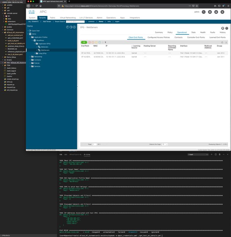The width and height of the screenshot is (231, 237).
Task: Kill terminal with the trash icon
Action: [219, 154]
